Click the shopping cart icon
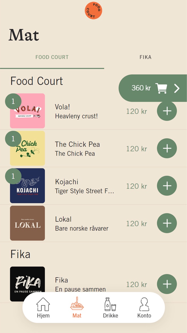The width and height of the screenshot is (187, 333). (x=162, y=88)
